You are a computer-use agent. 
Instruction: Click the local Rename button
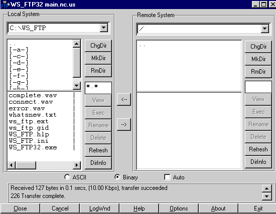click(x=98, y=125)
